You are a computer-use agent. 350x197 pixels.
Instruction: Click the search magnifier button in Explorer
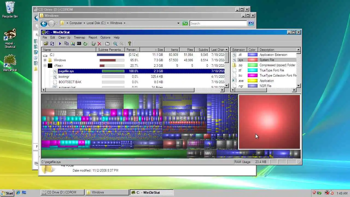coord(251,23)
